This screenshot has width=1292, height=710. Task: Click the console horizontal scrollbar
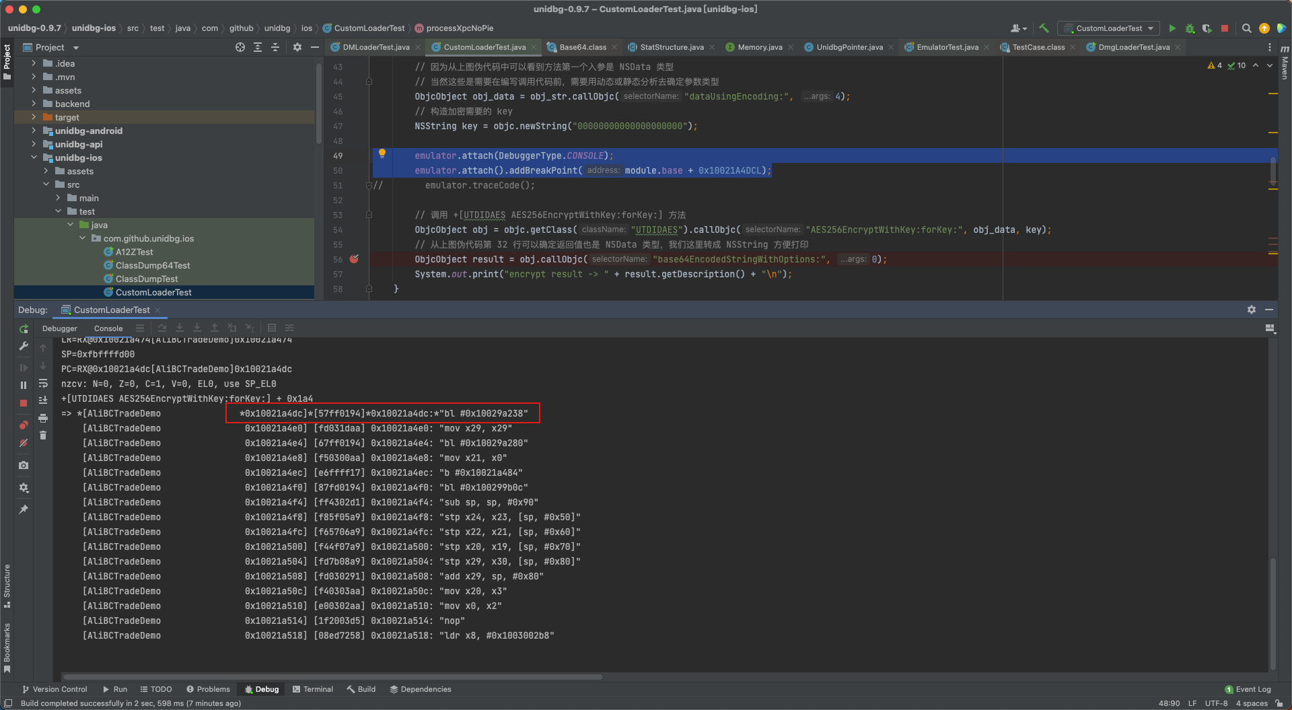click(x=333, y=677)
